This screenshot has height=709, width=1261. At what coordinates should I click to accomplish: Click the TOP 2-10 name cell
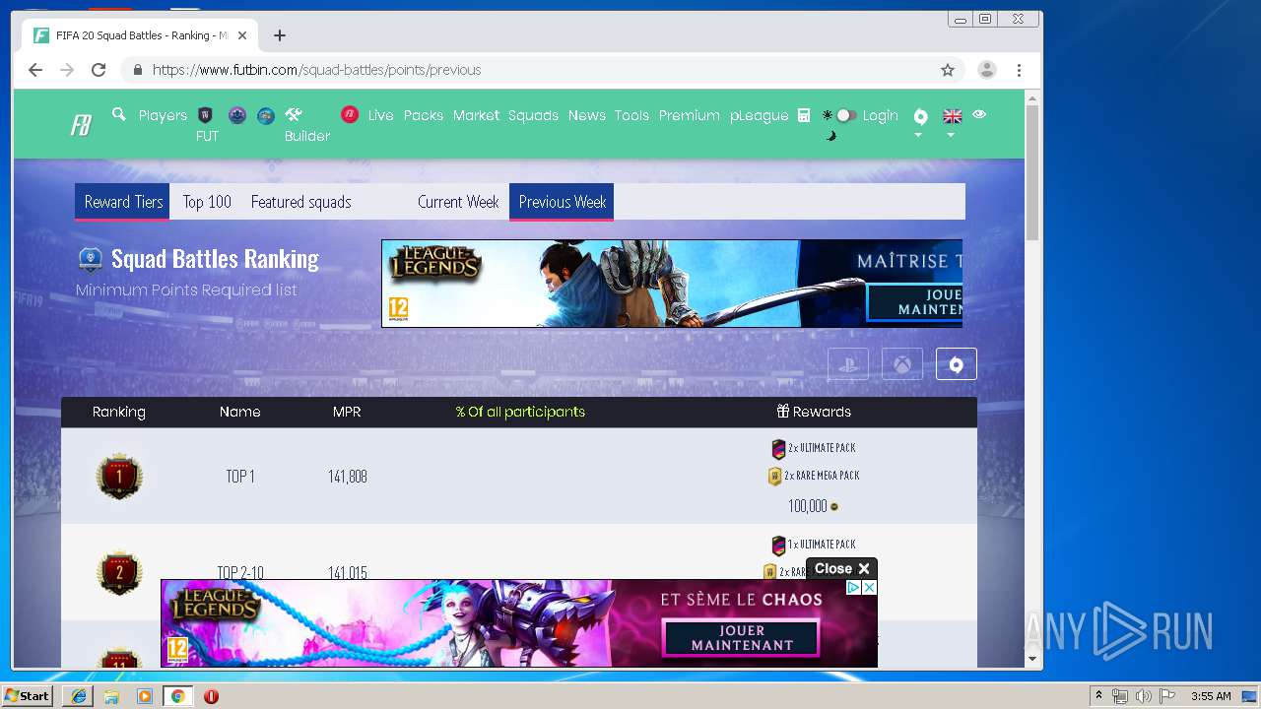(240, 573)
